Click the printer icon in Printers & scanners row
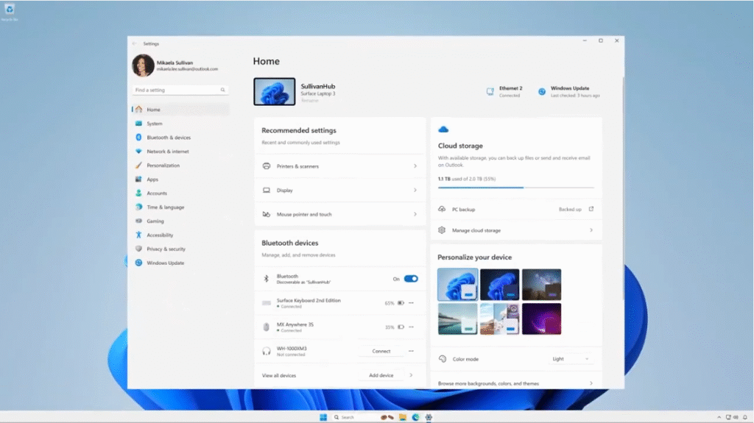The height and width of the screenshot is (423, 754). pyautogui.click(x=267, y=166)
